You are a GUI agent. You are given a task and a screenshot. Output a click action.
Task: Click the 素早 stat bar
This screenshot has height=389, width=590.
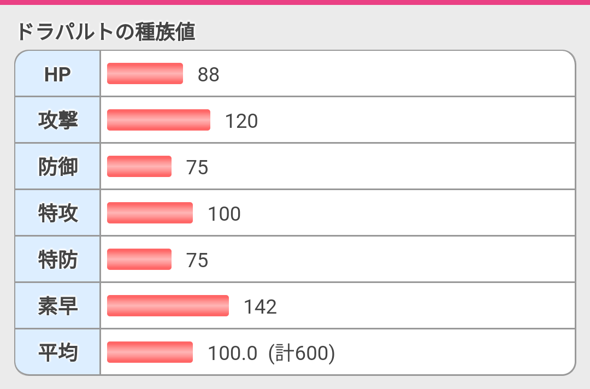[x=168, y=306]
